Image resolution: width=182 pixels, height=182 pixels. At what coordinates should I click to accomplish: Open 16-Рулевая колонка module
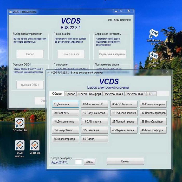(124, 113)
